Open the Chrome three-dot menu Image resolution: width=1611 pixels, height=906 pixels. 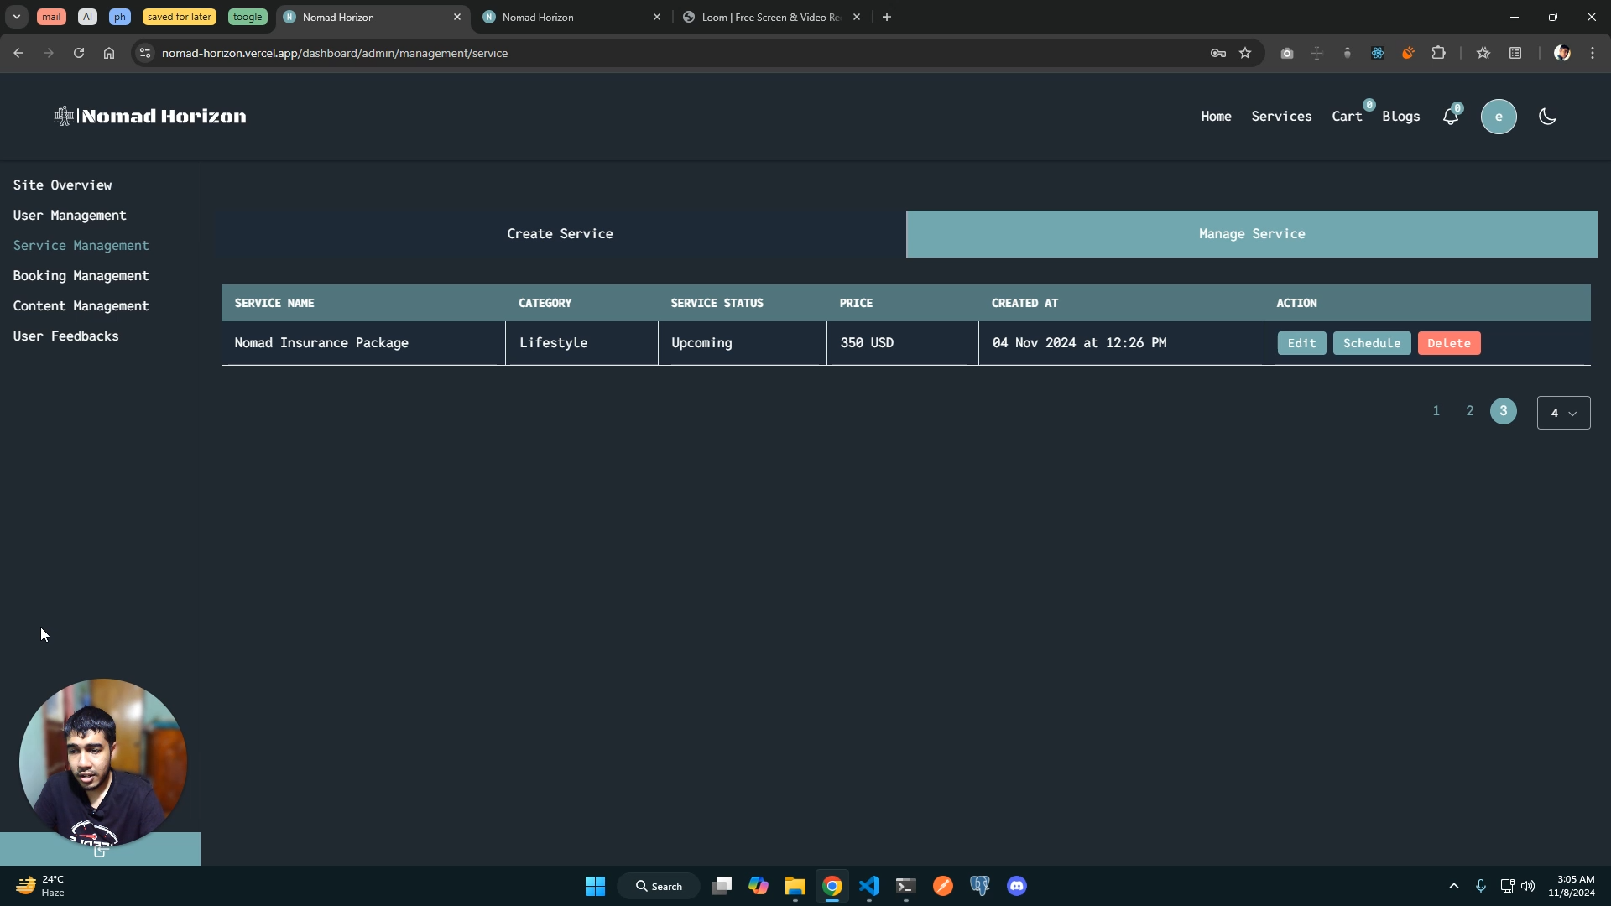pyautogui.click(x=1593, y=53)
